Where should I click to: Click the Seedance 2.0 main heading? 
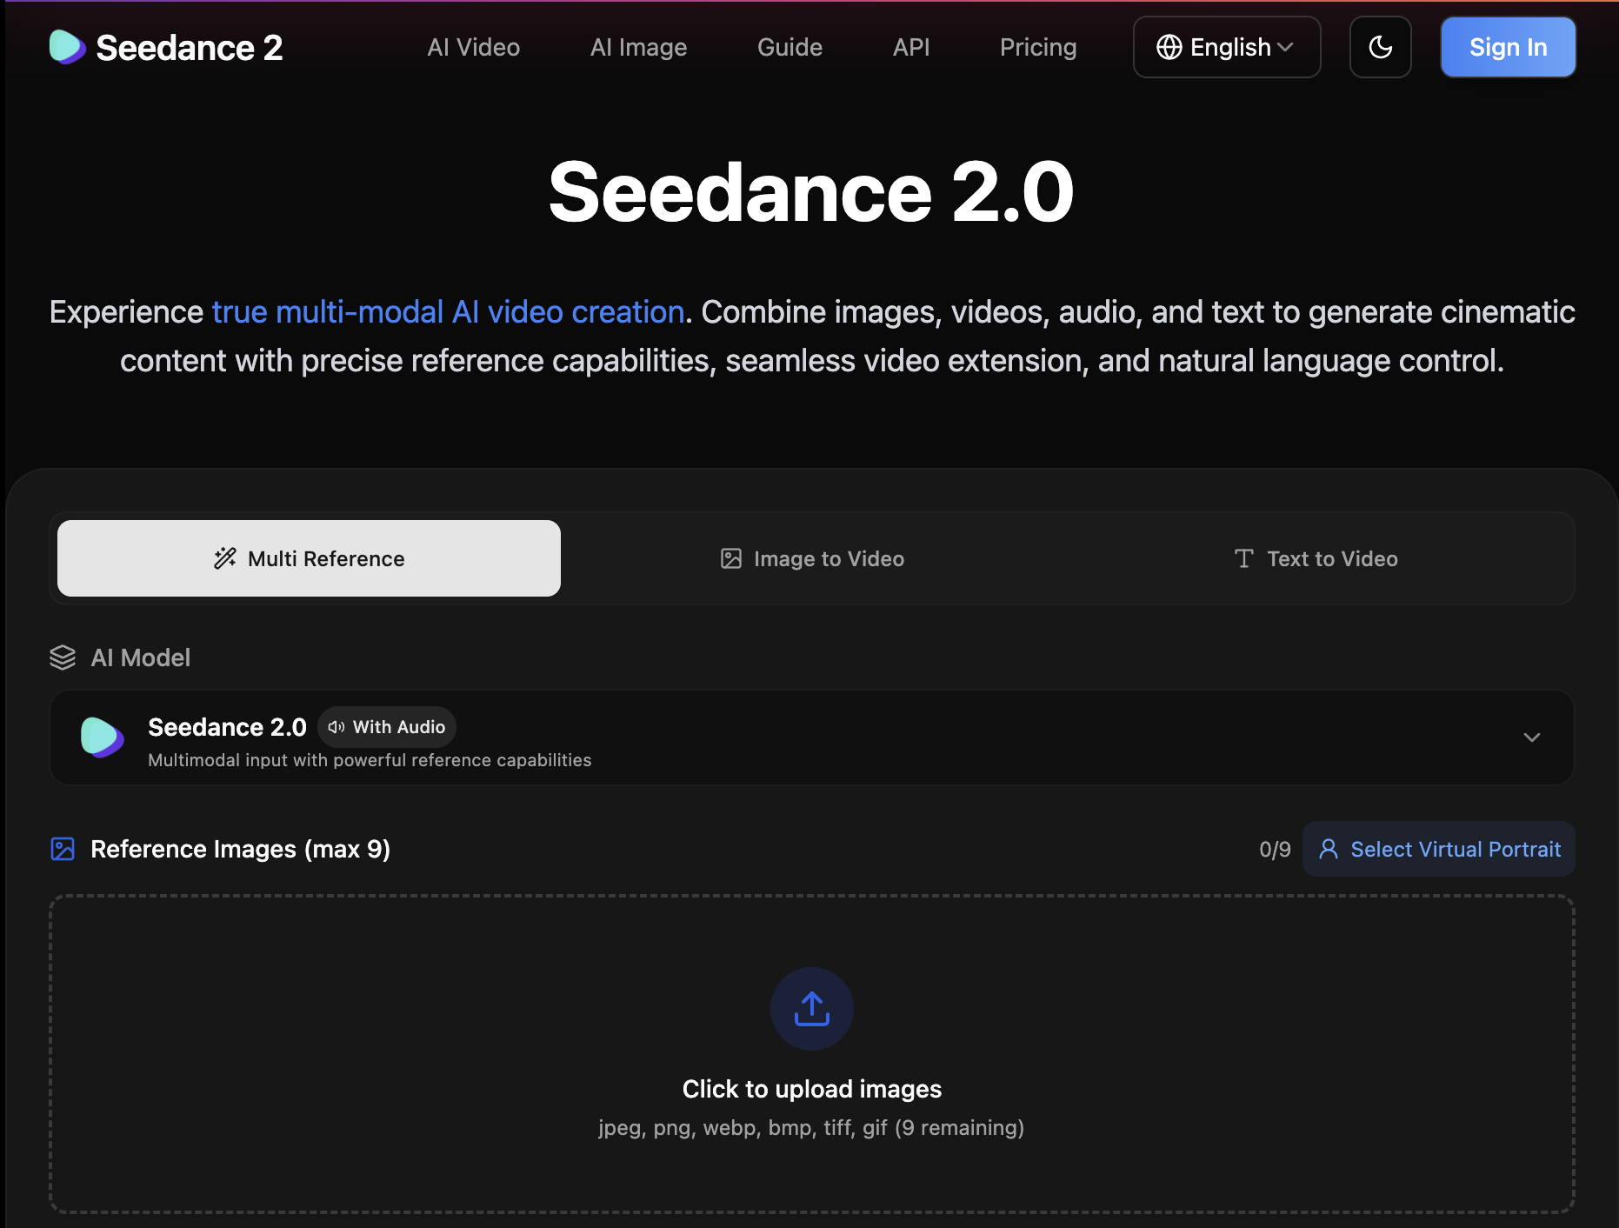[x=811, y=192]
